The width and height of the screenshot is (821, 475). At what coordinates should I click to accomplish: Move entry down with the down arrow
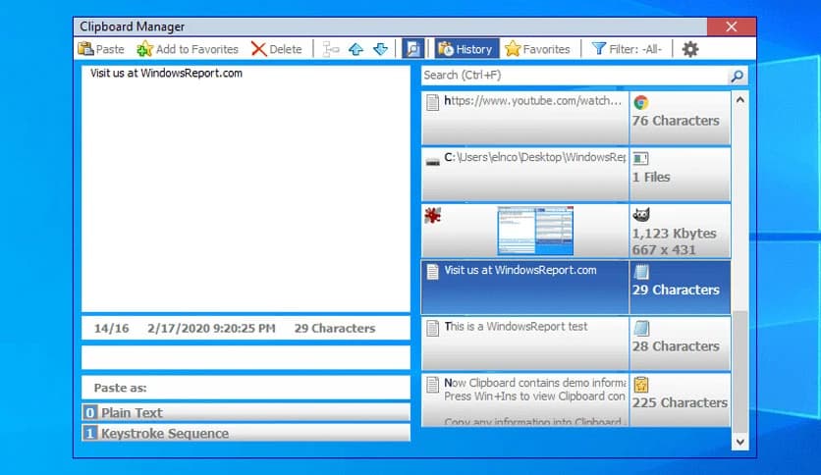(x=381, y=49)
